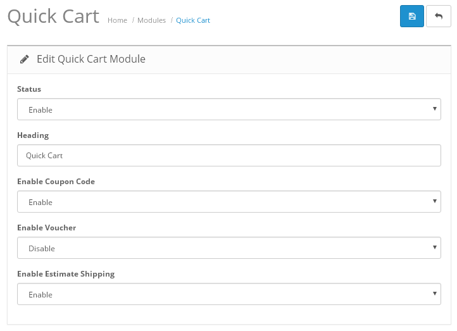457x331 pixels.
Task: Click the blue save floppy disk icon
Action: pos(412,16)
